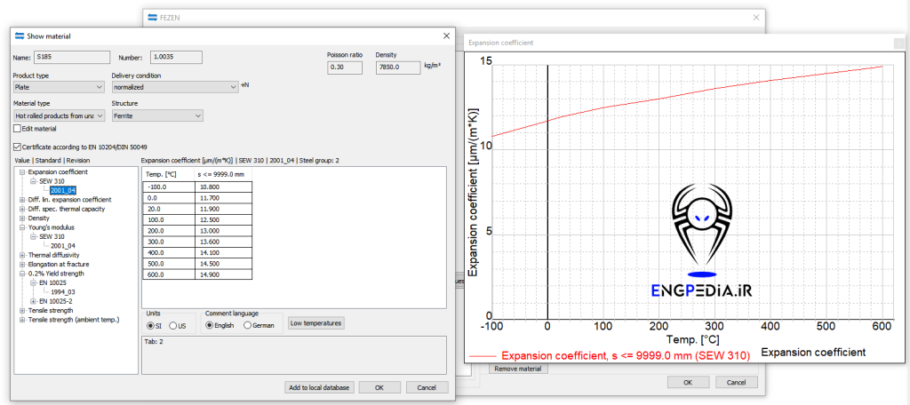The image size is (910, 405).
Task: Click the Low temperatures button
Action: pos(315,323)
